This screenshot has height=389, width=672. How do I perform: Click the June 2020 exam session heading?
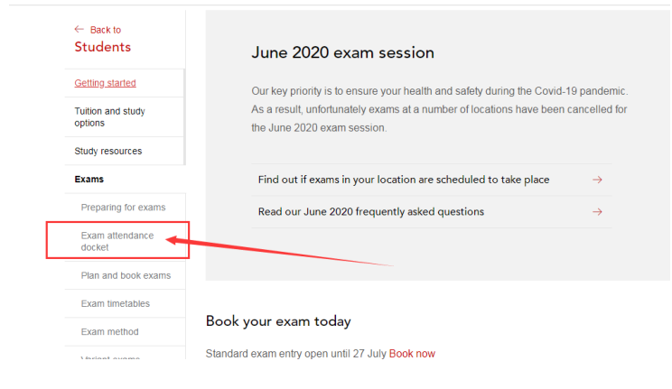click(342, 53)
